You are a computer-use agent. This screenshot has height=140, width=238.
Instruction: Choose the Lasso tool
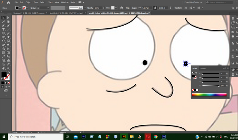pyautogui.click(x=8, y=22)
